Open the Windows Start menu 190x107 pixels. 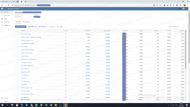coord(2,105)
